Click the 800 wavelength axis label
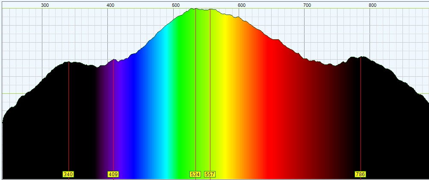The height and width of the screenshot is (180, 429). coord(373,5)
